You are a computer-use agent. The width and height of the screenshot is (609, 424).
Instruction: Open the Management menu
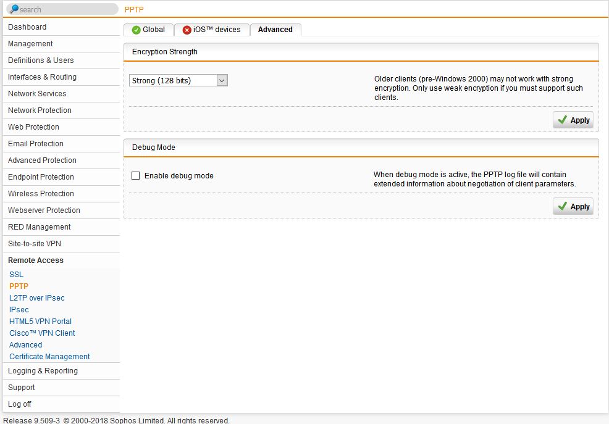coord(61,44)
